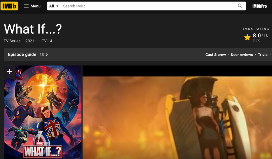Click the IMDb RATING label
Screen dimensions: 272x159
click(x=256, y=29)
